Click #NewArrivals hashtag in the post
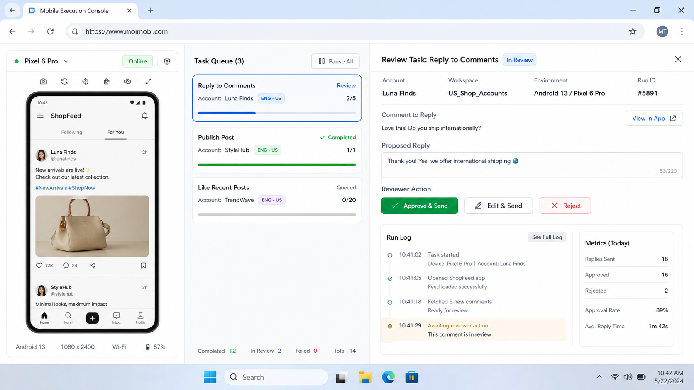 click(x=51, y=188)
